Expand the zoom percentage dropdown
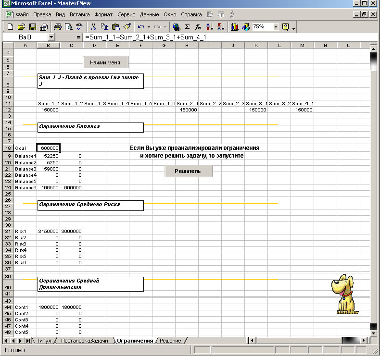380x356 pixels. 276,27
